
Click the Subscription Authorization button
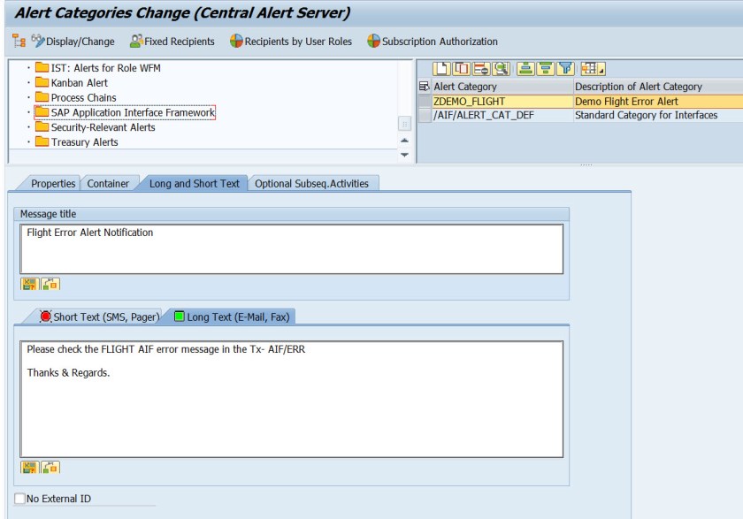433,42
